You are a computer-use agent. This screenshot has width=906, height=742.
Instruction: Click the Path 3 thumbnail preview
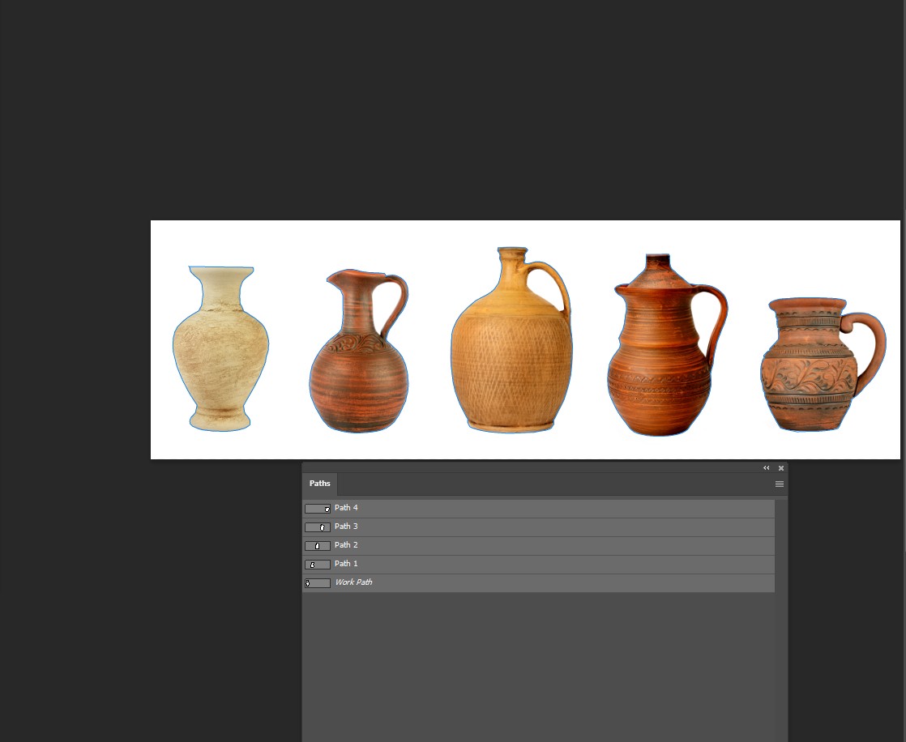(x=318, y=527)
